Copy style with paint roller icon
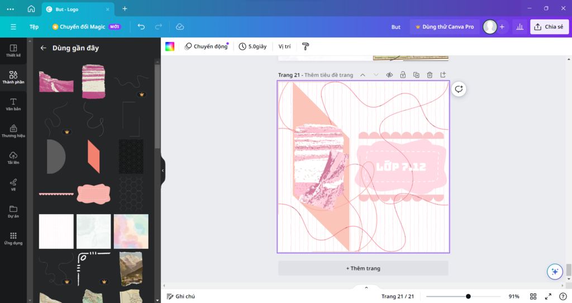This screenshot has height=303, width=572. [306, 46]
